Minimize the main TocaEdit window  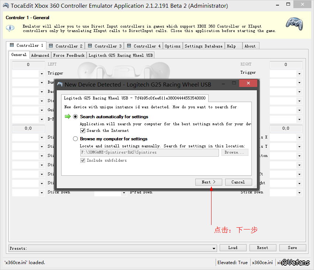(278, 5)
